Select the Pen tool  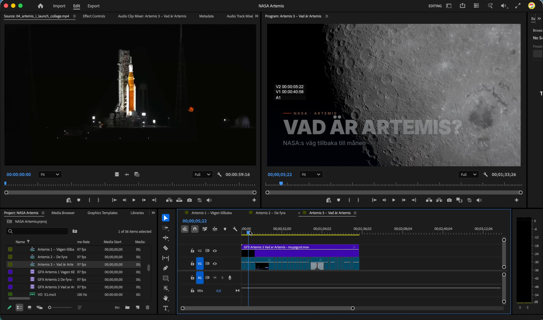coord(166,268)
